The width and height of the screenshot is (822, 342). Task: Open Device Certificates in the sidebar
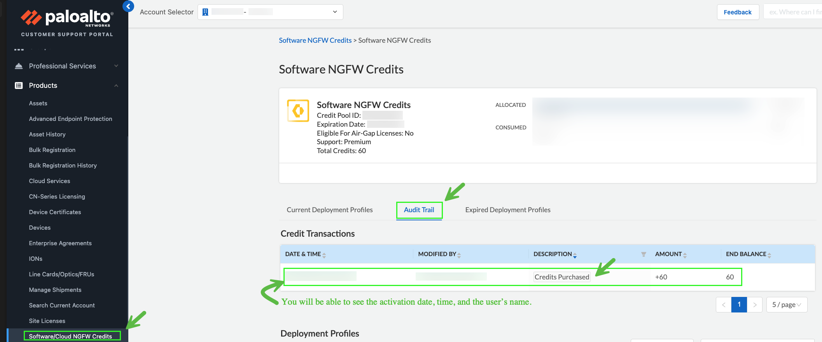coord(55,212)
